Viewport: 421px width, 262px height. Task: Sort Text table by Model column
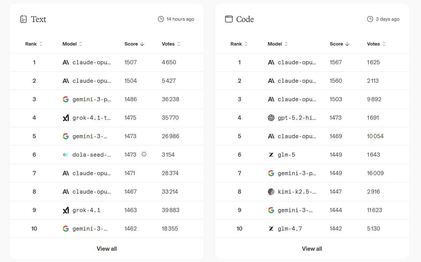(x=72, y=44)
